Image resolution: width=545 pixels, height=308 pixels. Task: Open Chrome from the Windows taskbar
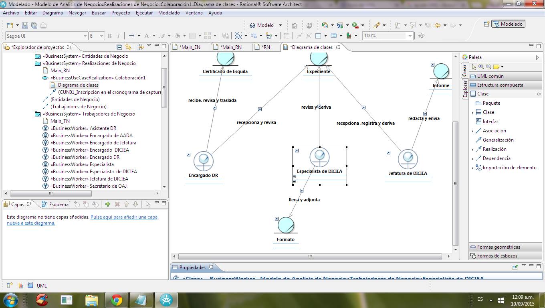[117, 300]
